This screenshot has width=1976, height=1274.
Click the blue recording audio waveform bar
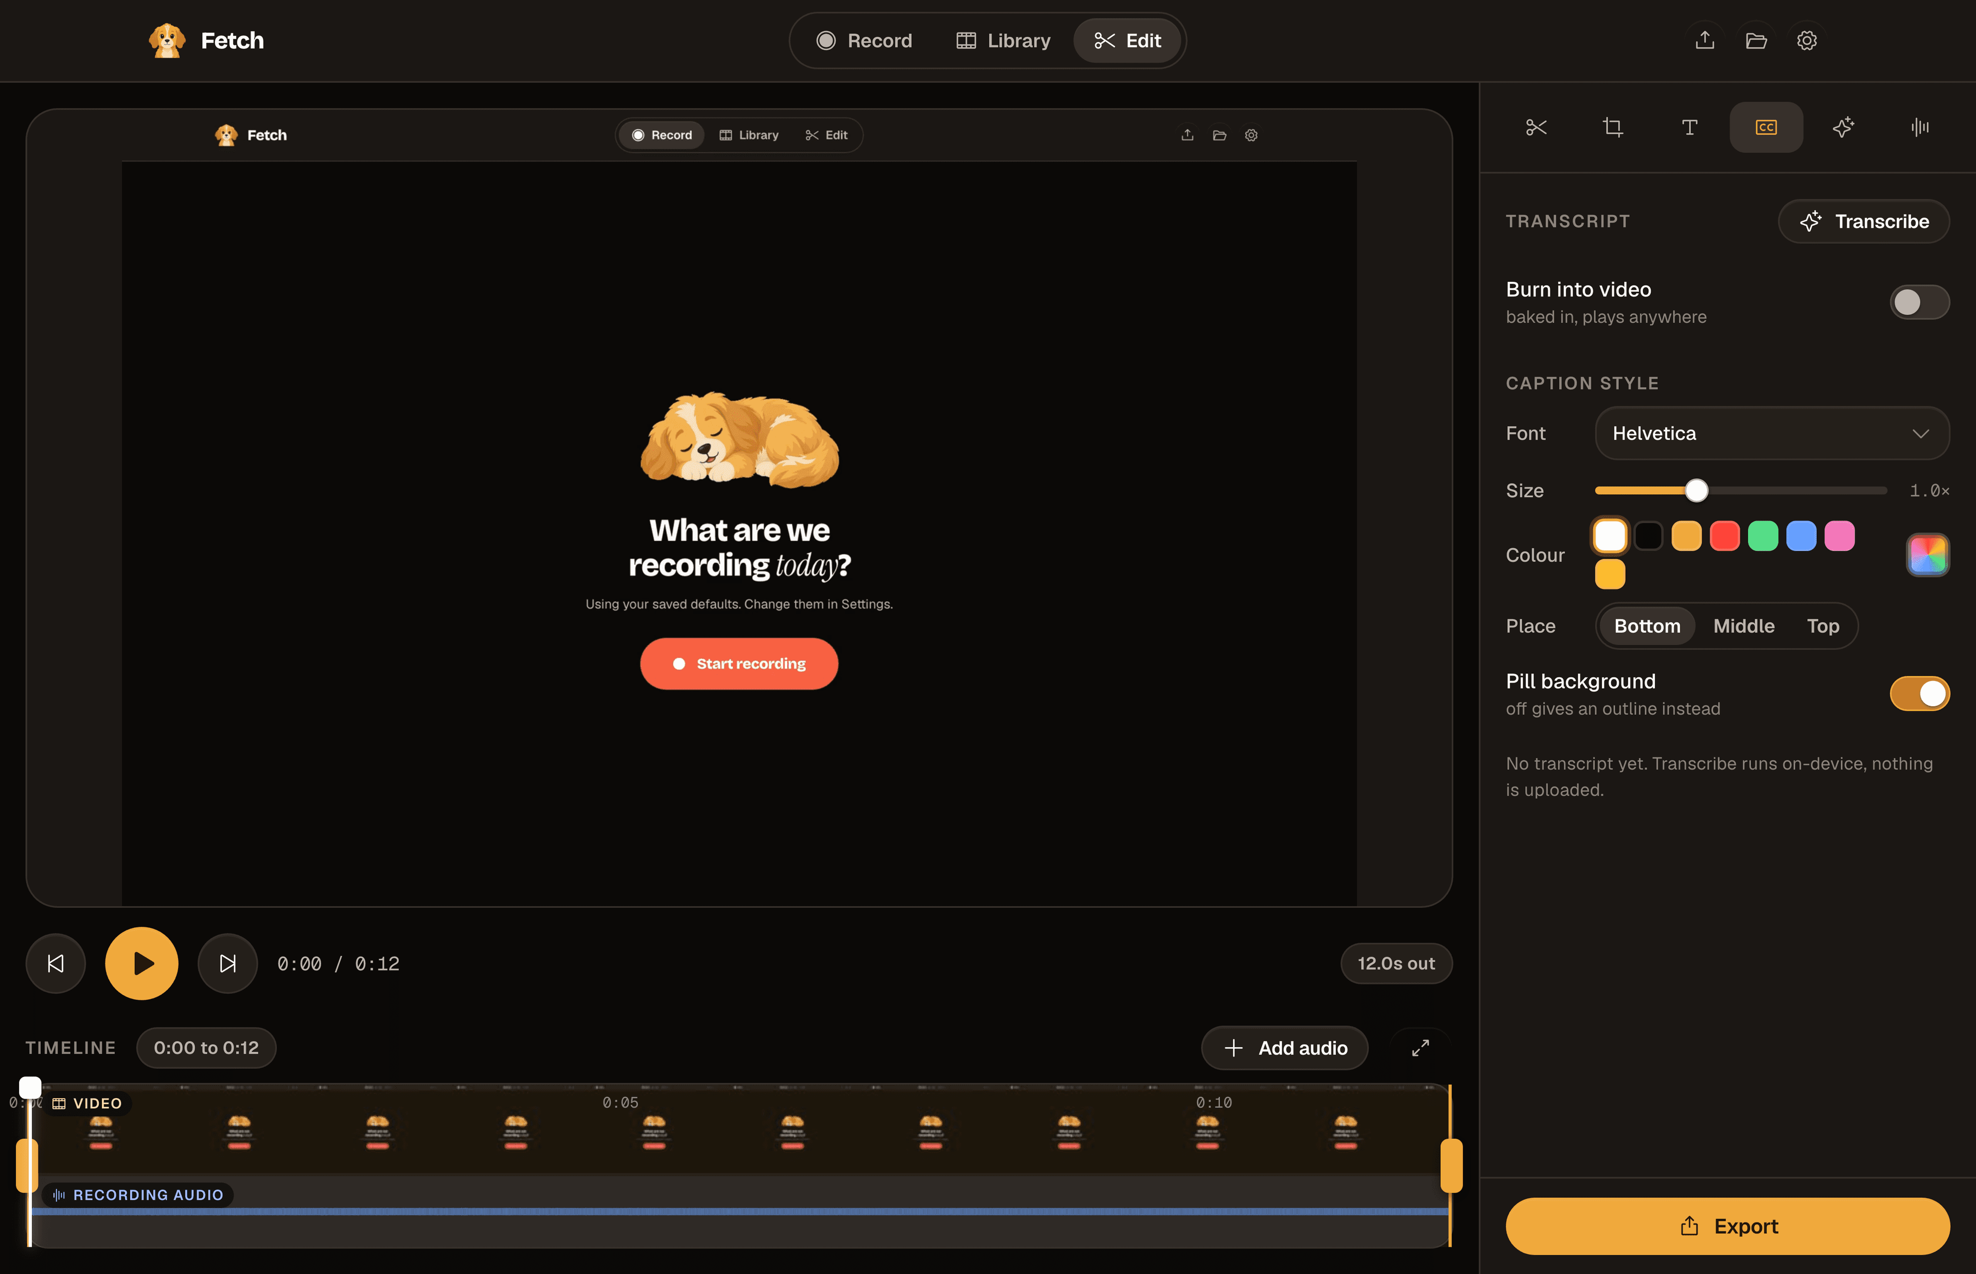[x=739, y=1211]
